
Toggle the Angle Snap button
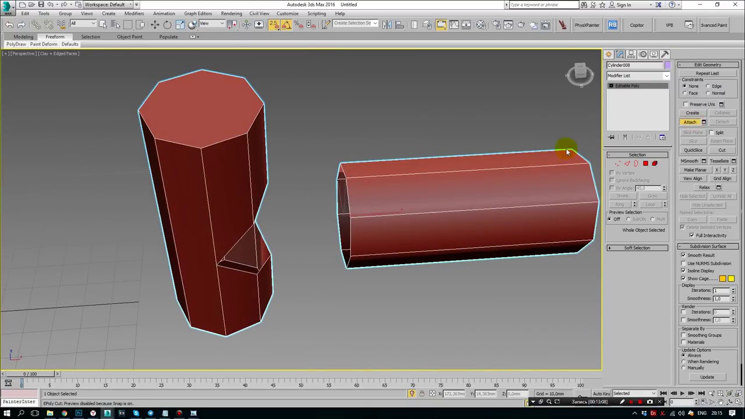[286, 24]
